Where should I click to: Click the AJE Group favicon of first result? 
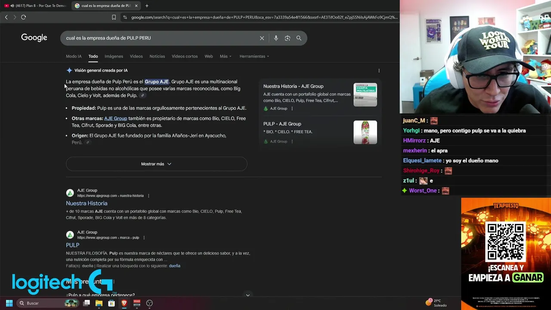(x=70, y=193)
